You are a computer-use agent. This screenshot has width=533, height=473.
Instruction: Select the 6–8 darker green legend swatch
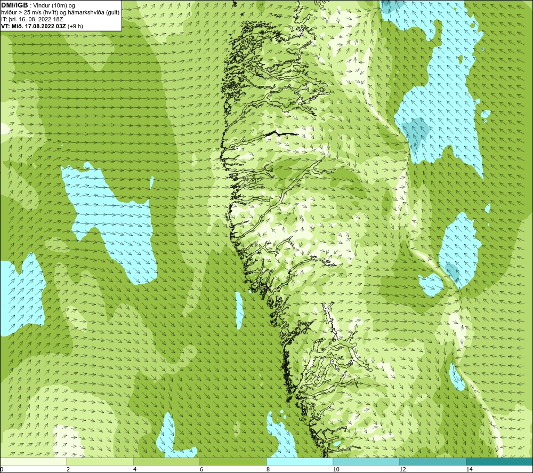coord(233,461)
